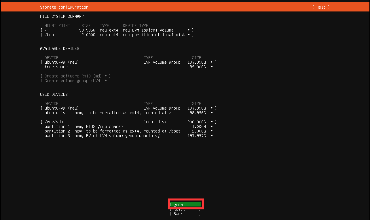Select partition 2 ext4 /boot row
This screenshot has height=220, width=370.
pyautogui.click(x=129, y=131)
